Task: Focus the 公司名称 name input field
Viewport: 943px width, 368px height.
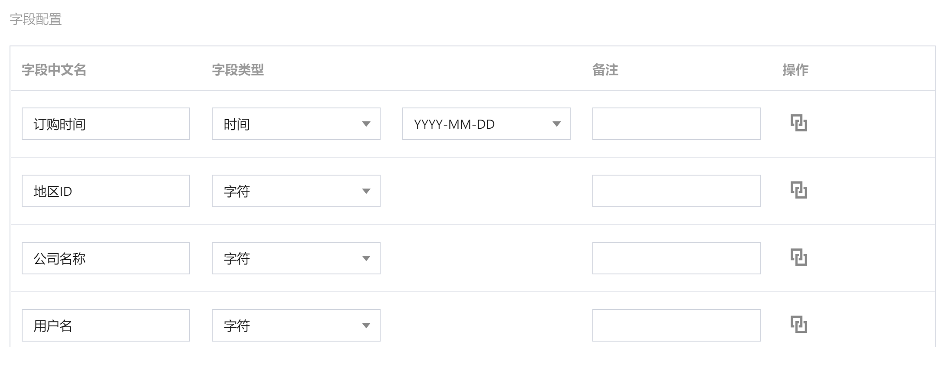Action: [x=105, y=258]
